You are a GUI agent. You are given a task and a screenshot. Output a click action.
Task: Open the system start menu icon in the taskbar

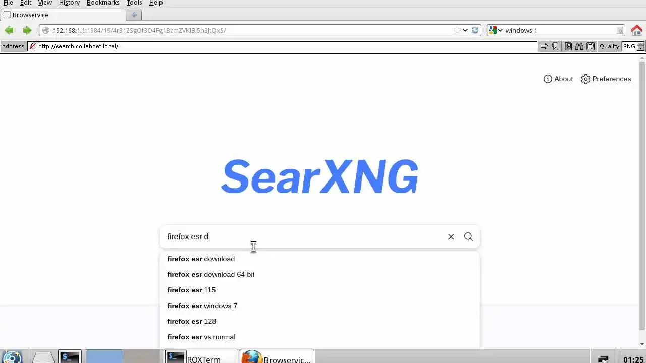[11, 357]
